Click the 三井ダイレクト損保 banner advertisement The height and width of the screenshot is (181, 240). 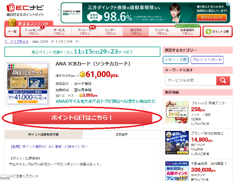145,13
